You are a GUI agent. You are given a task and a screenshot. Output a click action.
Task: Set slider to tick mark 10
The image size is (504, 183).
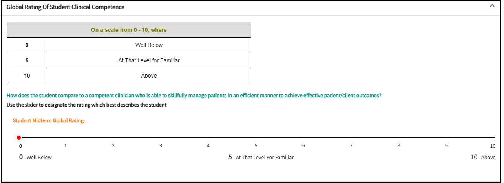[x=493, y=138]
